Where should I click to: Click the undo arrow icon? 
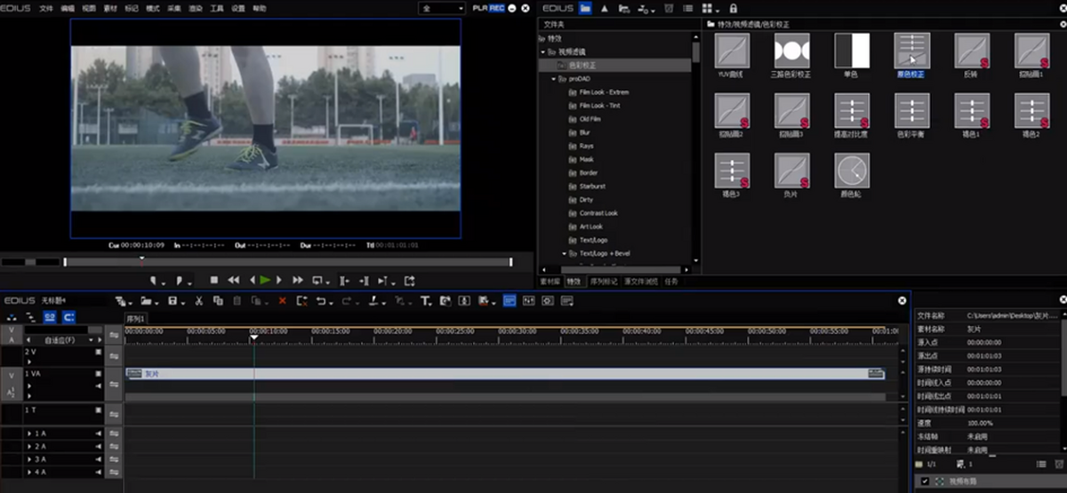pos(321,301)
